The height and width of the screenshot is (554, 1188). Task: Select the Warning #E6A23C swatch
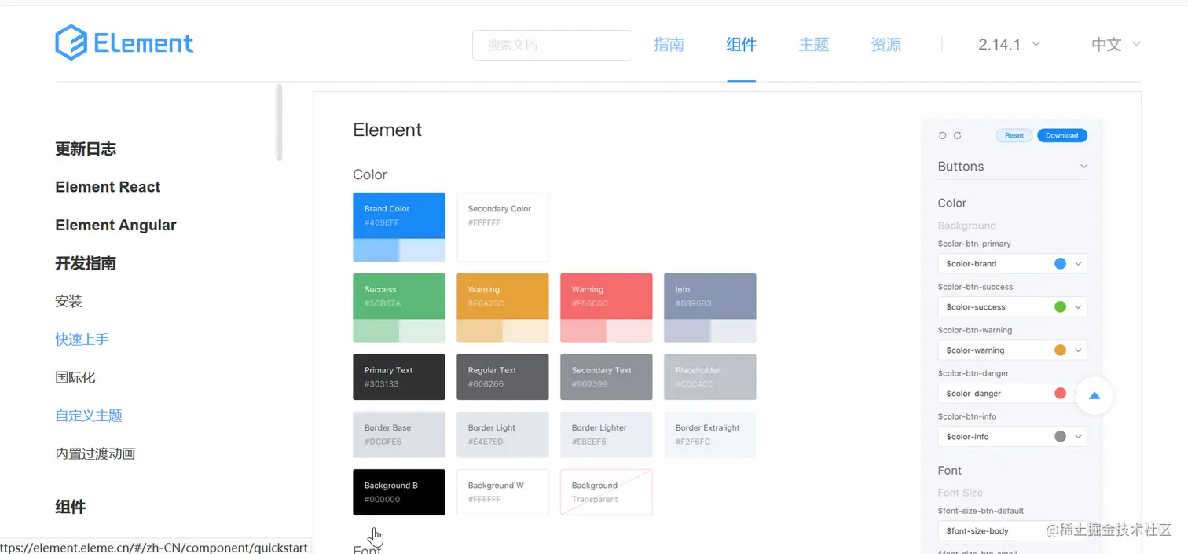503,308
